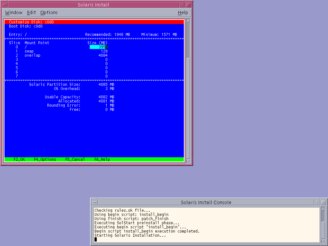Click the 'Customize Disk: c0d0' red header
Viewport: 328px width, 246px height.
[94, 22]
